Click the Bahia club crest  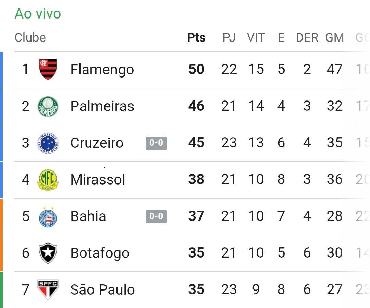(48, 216)
